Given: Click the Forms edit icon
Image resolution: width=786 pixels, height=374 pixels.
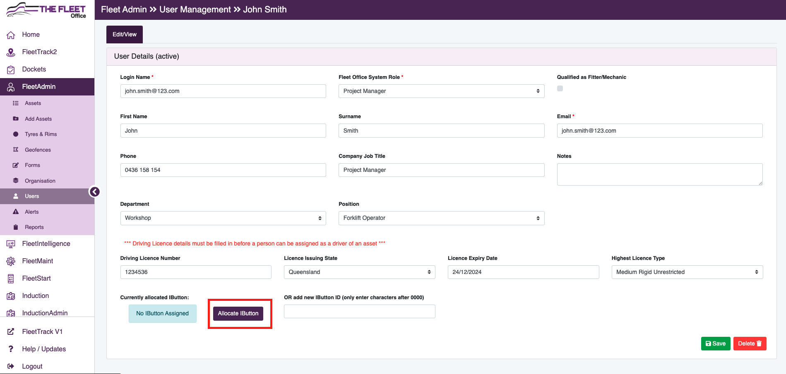Looking at the screenshot, I should click(x=16, y=165).
